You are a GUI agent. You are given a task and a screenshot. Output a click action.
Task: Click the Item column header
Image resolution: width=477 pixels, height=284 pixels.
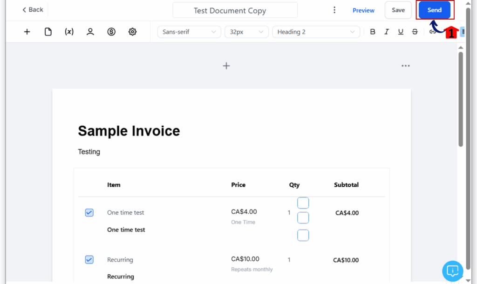114,185
